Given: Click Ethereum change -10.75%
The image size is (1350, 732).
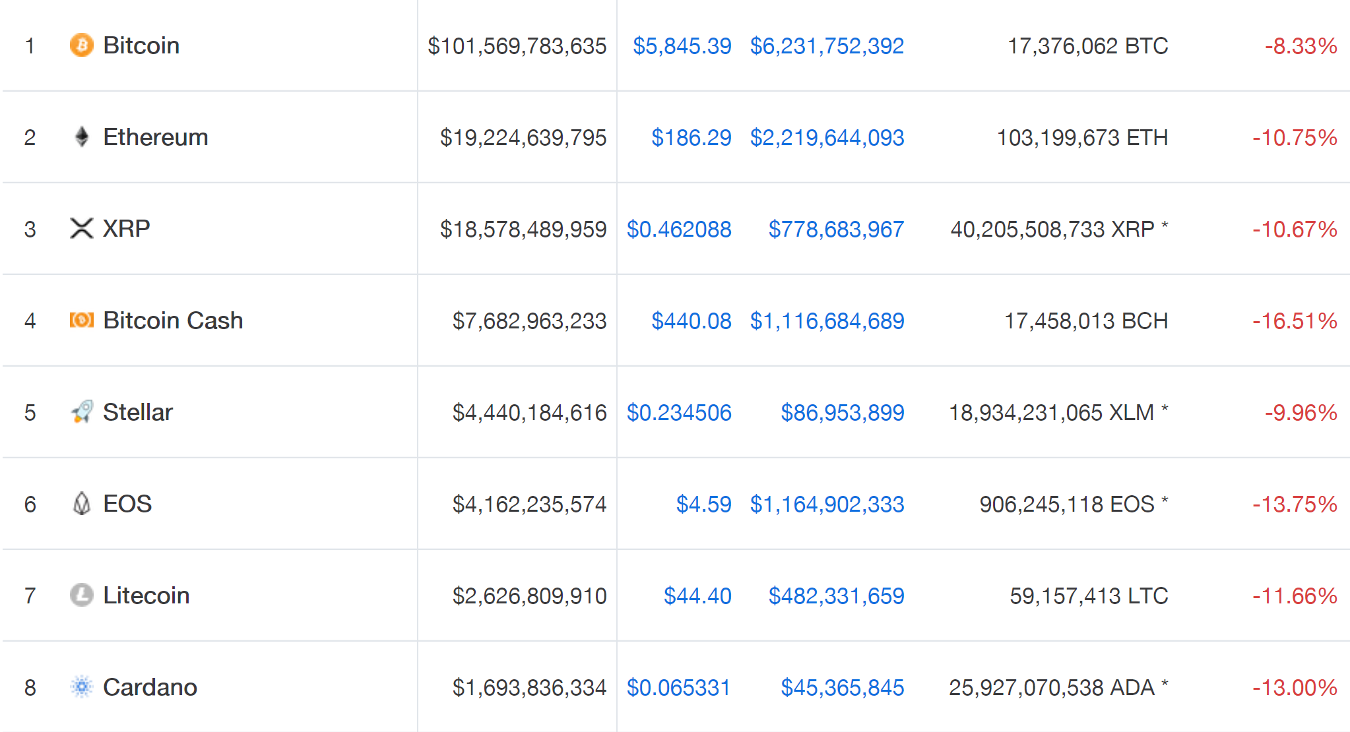Looking at the screenshot, I should pyautogui.click(x=1295, y=137).
